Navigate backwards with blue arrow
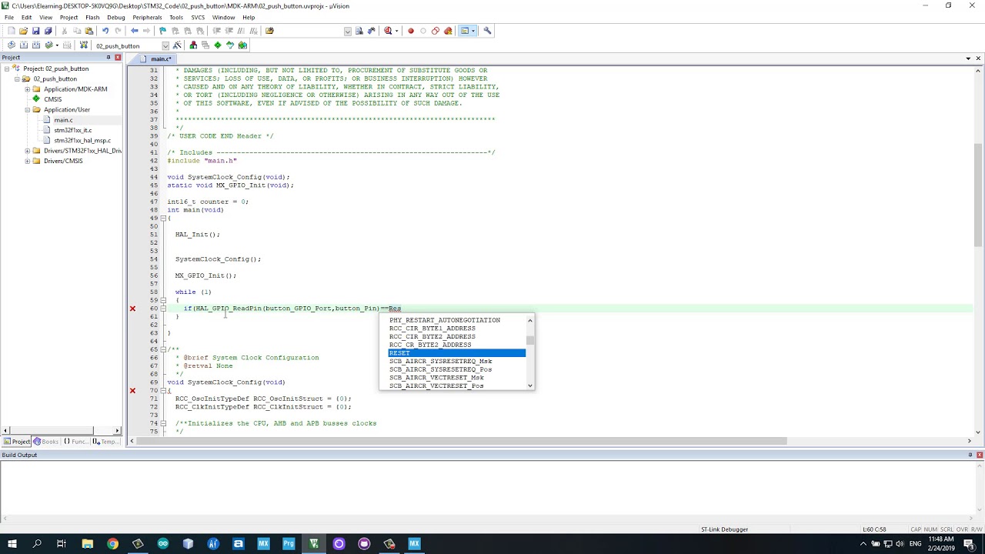This screenshot has height=554, width=985. tap(135, 31)
